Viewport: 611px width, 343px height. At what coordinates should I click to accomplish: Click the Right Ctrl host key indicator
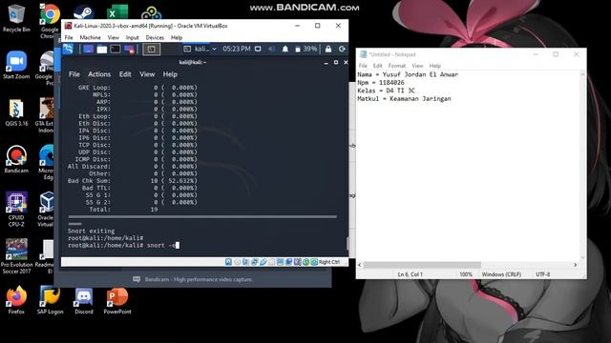click(328, 262)
